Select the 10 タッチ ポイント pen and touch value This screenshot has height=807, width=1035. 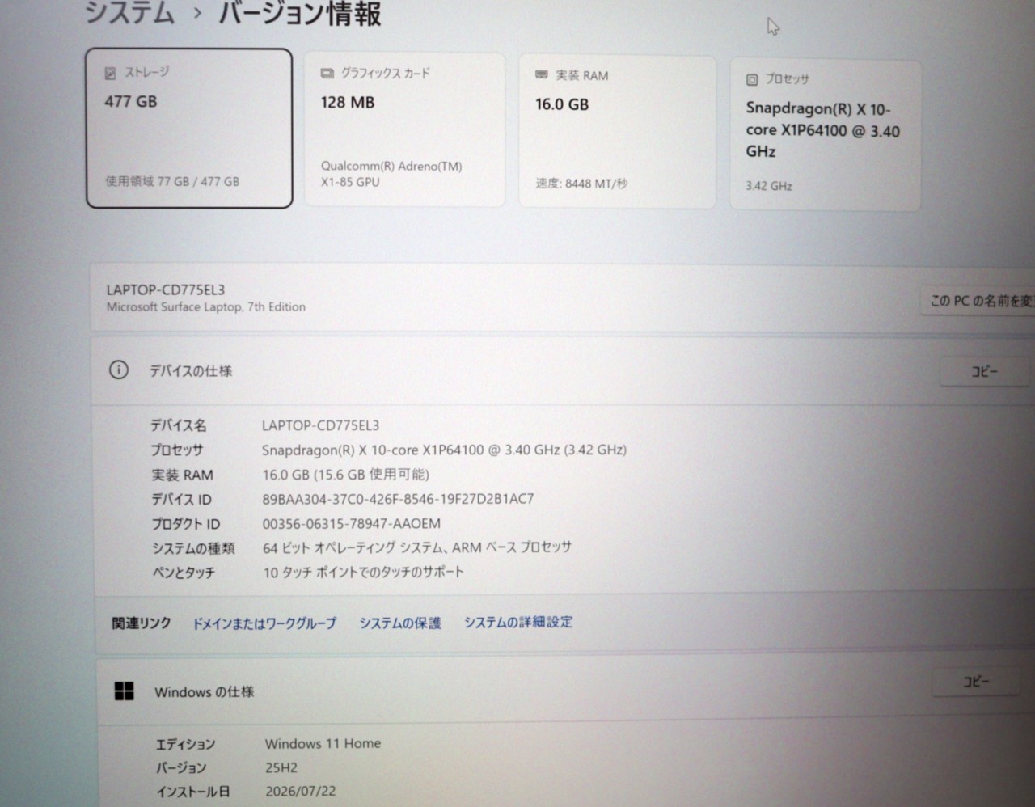(x=363, y=572)
